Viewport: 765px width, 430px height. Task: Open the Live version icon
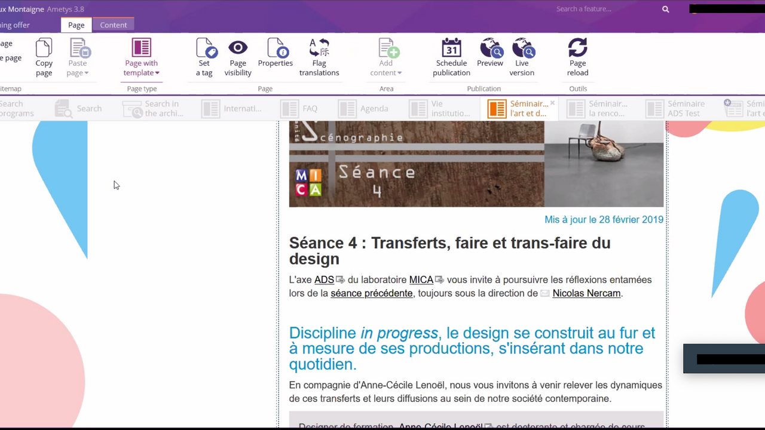pyautogui.click(x=522, y=48)
